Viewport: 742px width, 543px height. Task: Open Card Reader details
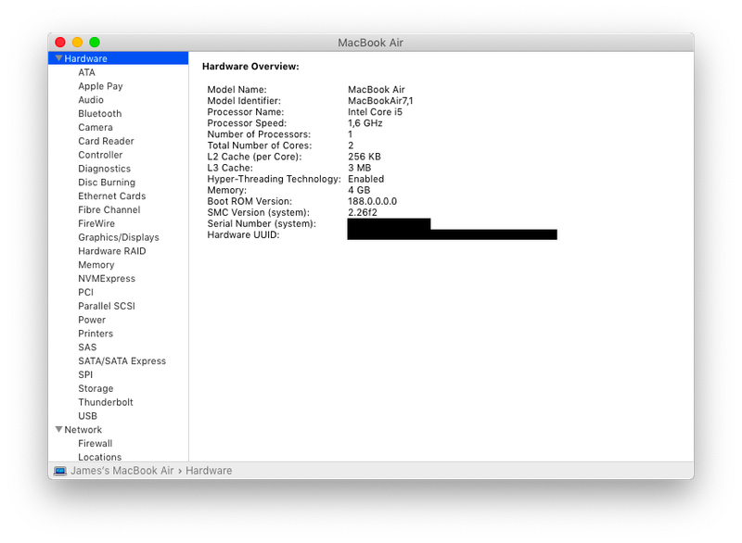106,141
